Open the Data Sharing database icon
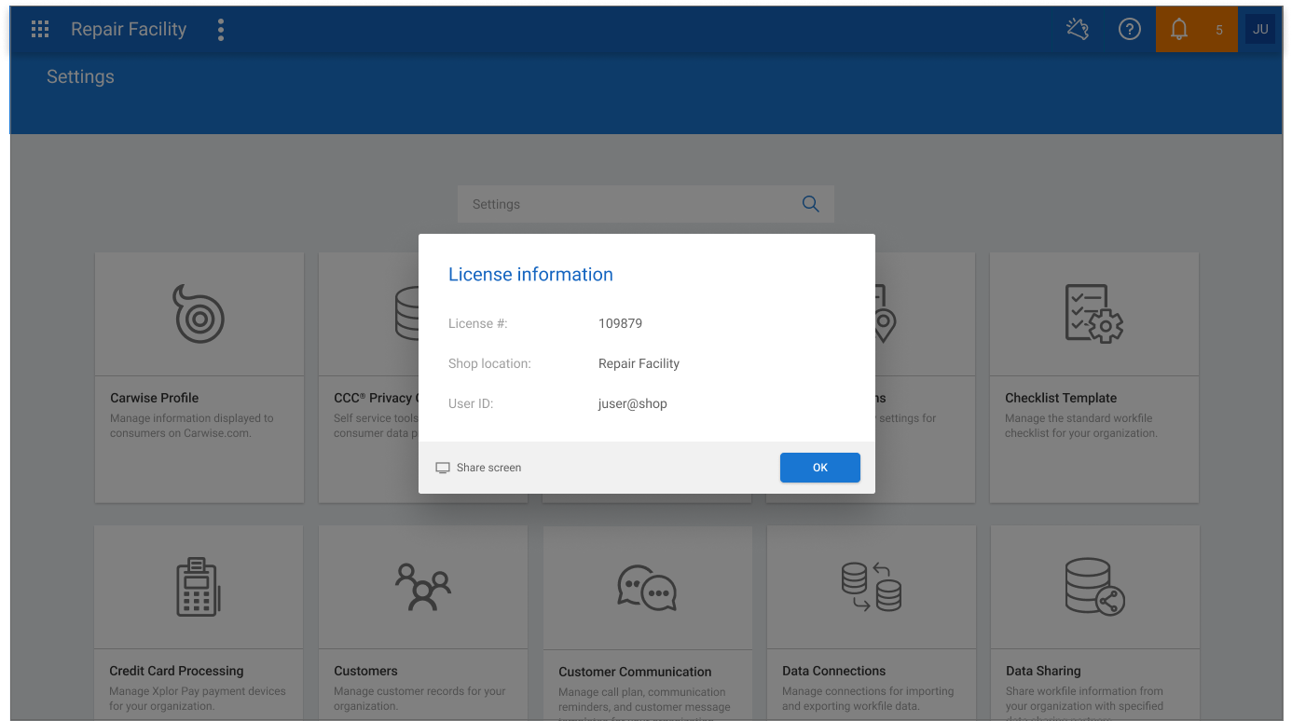1292x721 pixels. [1094, 587]
